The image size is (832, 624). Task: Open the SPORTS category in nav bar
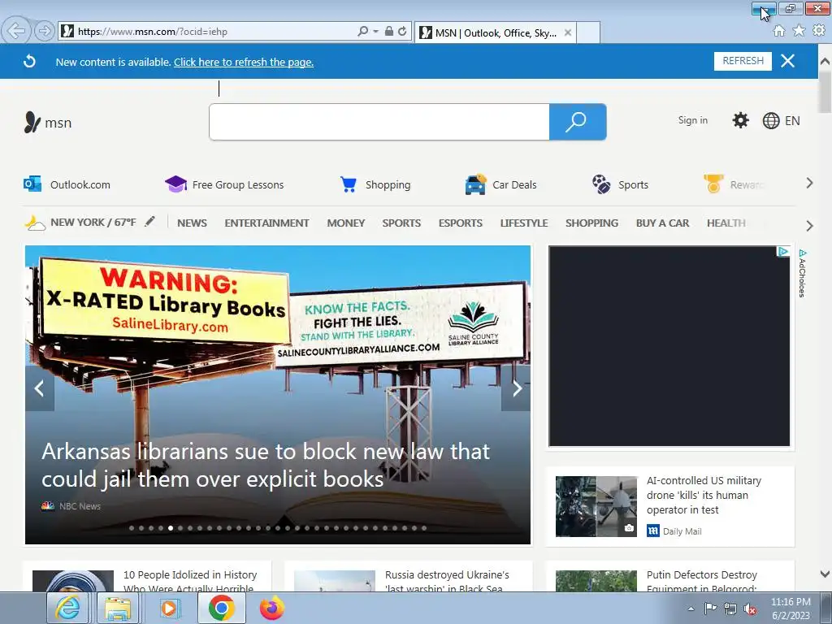pos(401,223)
